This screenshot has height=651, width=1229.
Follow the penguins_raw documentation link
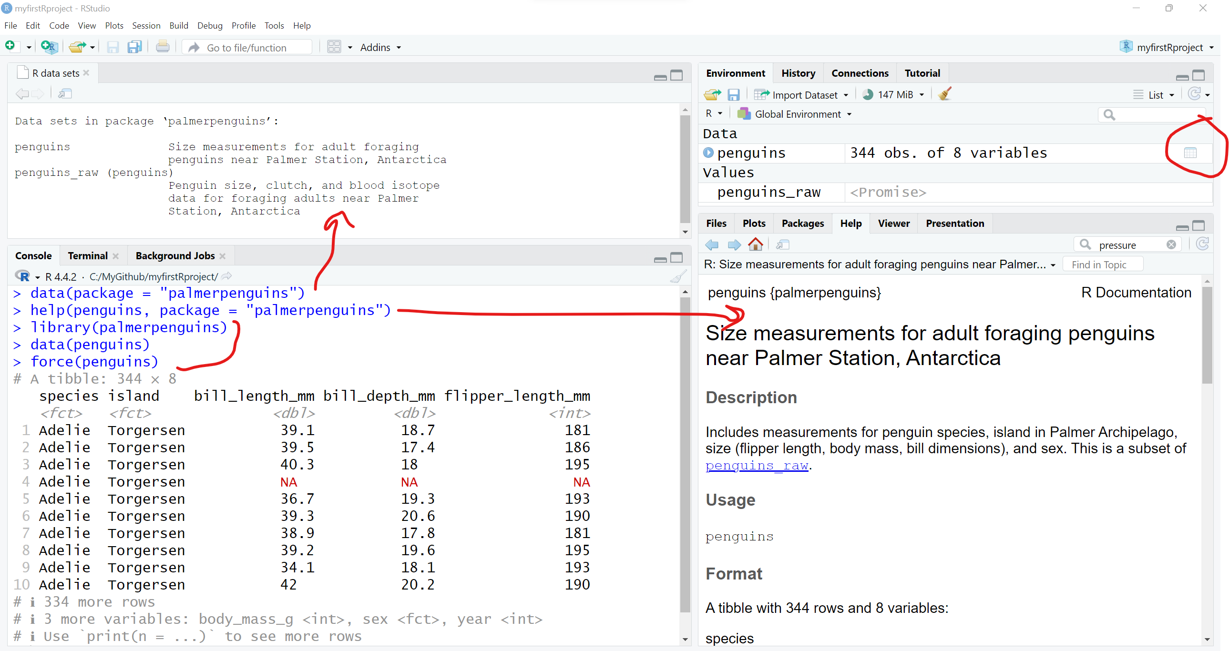pos(757,465)
